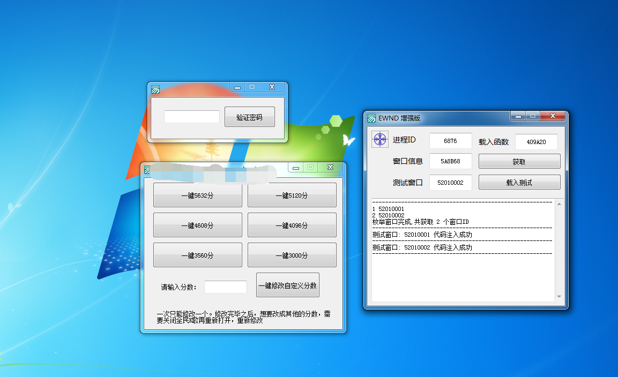Click the 窗口信息 label in EWND window

pos(407,161)
